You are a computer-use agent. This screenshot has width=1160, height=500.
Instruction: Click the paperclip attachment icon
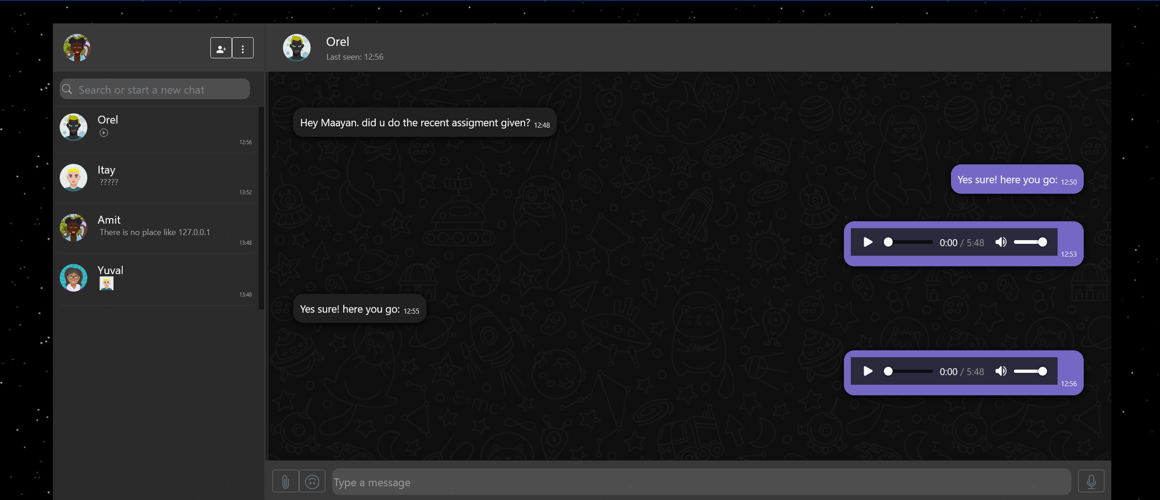pos(285,482)
